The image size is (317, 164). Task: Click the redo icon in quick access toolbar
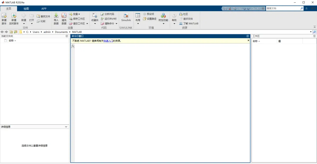tap(249, 9)
